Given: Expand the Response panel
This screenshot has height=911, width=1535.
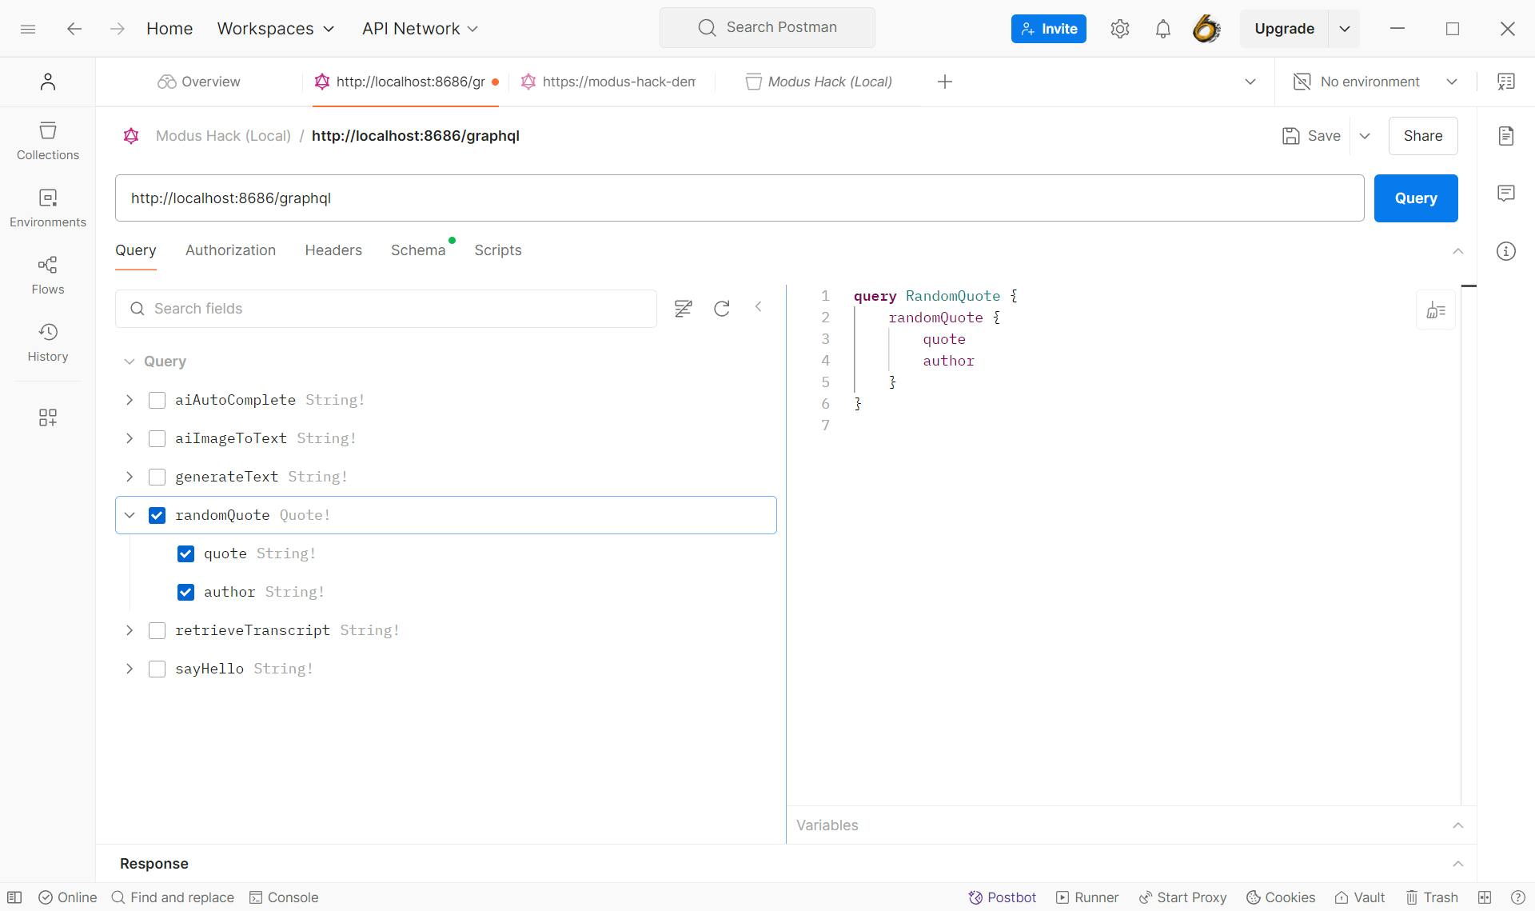Looking at the screenshot, I should [1458, 864].
